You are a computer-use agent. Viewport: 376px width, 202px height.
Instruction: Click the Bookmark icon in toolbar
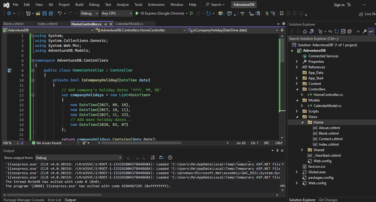coord(281,13)
